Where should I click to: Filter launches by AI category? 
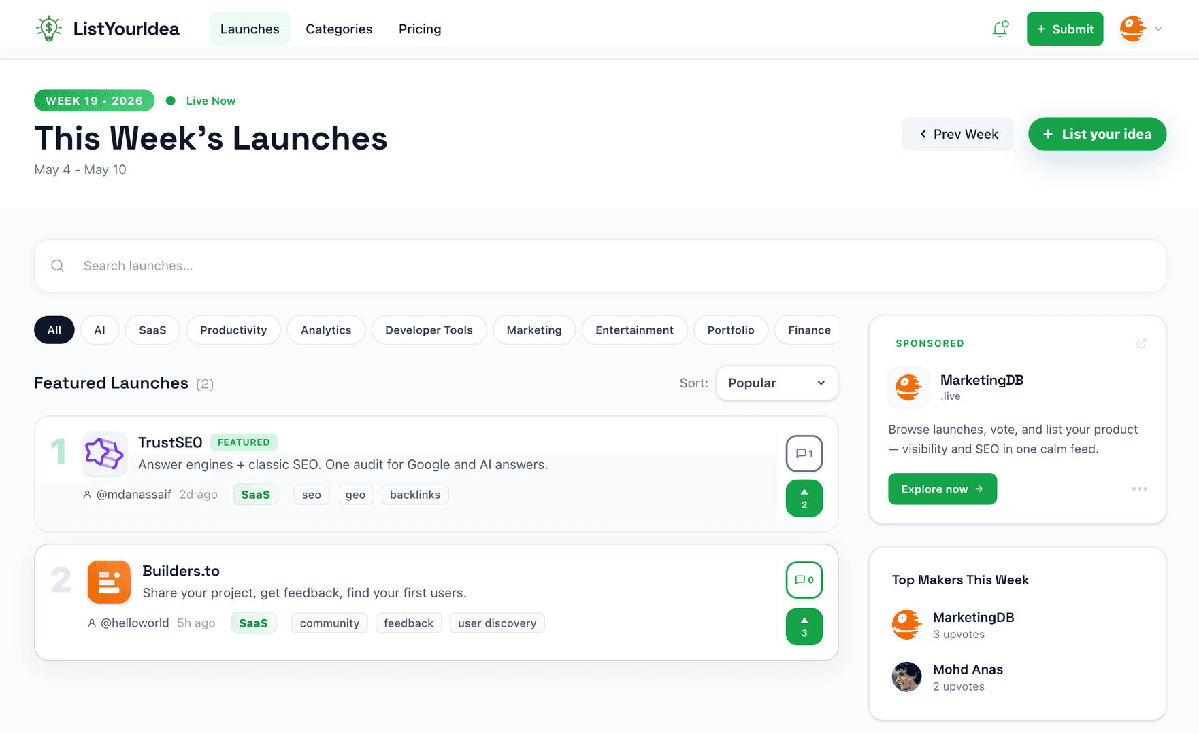tap(99, 330)
